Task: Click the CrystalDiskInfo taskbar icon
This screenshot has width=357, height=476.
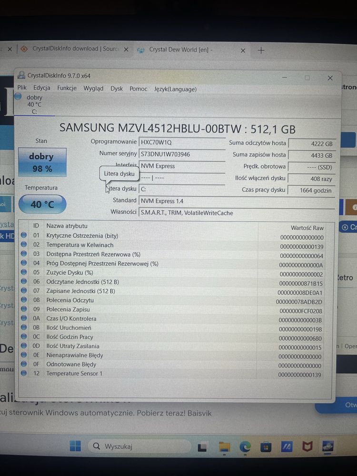Action: click(x=328, y=446)
